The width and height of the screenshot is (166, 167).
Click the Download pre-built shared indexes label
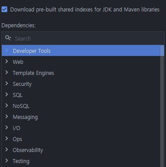pos(85,10)
